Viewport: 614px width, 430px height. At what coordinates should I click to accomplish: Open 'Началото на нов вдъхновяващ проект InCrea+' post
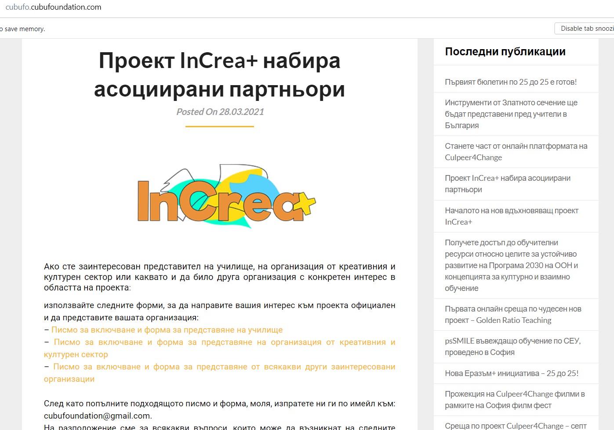(512, 216)
